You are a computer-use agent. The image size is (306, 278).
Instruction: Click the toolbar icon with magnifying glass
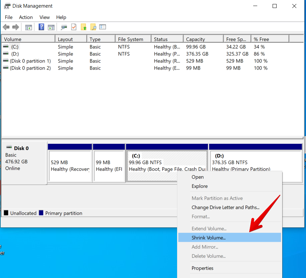[93, 27]
